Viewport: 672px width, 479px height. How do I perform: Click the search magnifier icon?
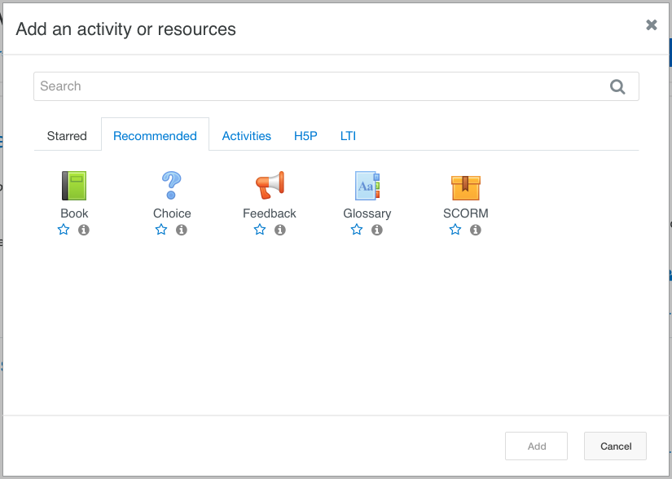point(617,86)
